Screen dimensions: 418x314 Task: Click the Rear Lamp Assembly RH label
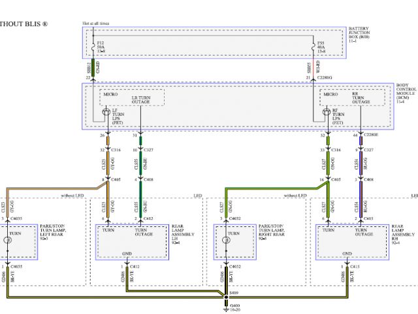coord(400,235)
